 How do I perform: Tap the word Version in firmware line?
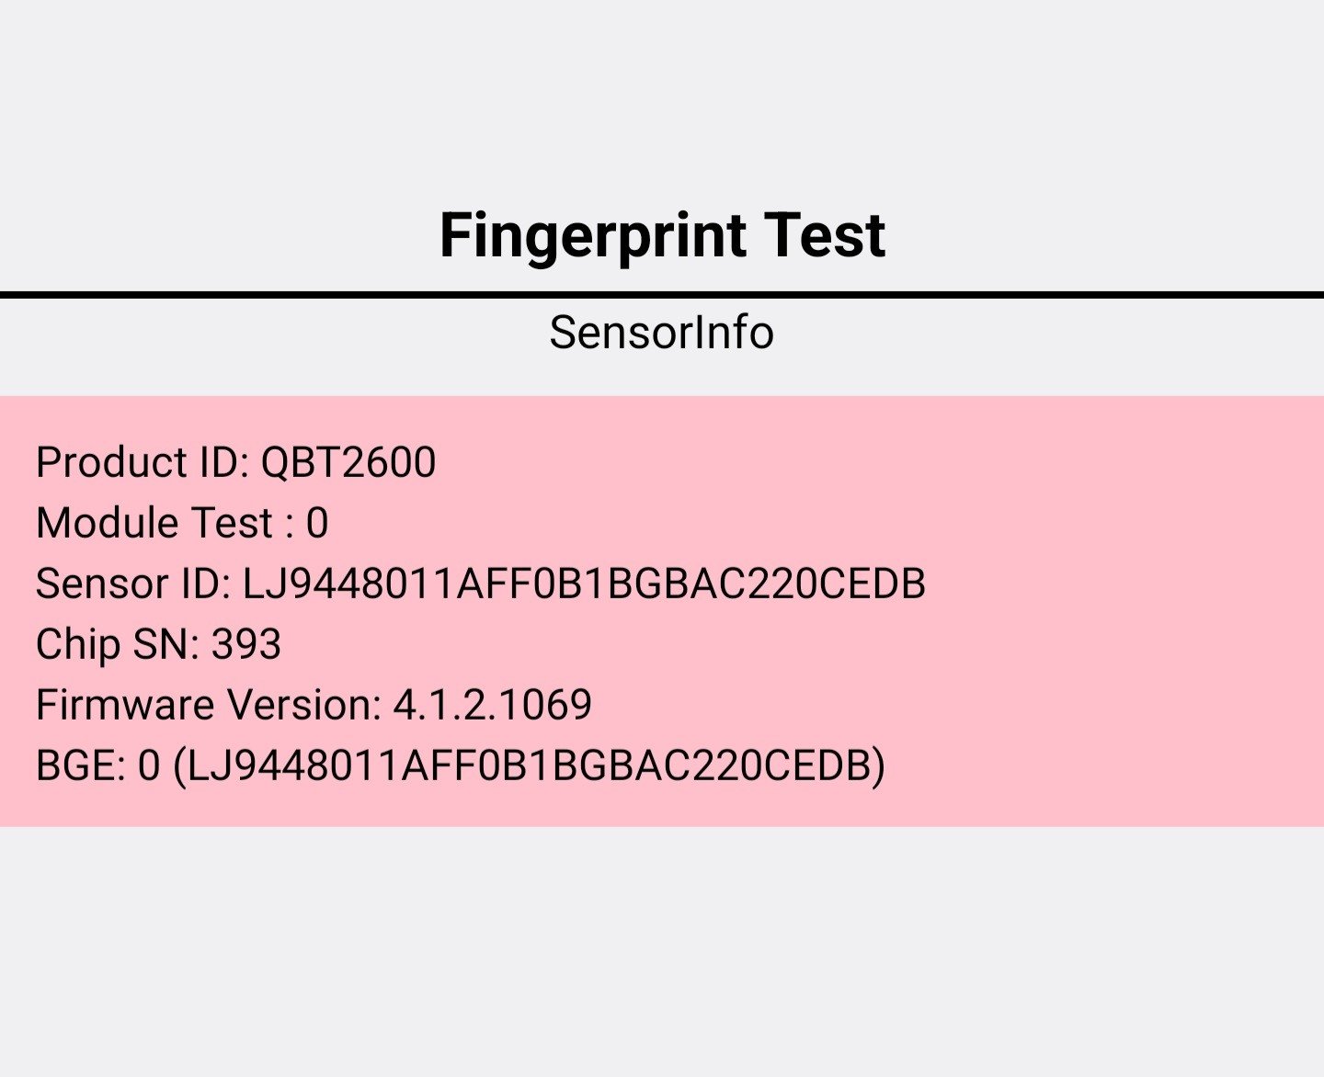[x=303, y=705]
